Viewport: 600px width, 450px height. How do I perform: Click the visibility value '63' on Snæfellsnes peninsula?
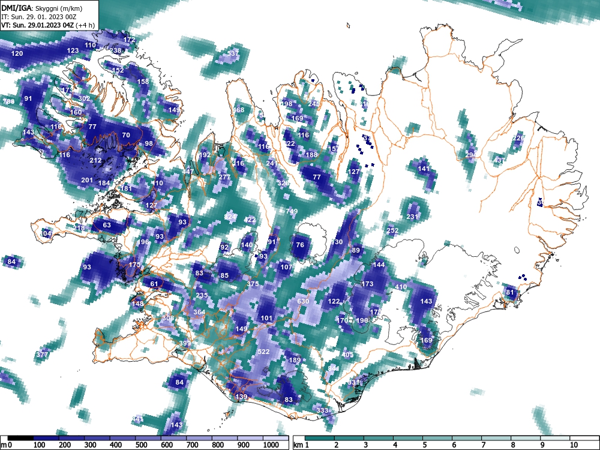click(107, 225)
